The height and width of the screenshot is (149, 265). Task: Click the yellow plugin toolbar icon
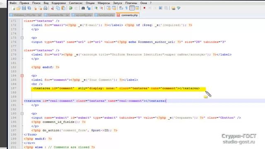point(173,8)
